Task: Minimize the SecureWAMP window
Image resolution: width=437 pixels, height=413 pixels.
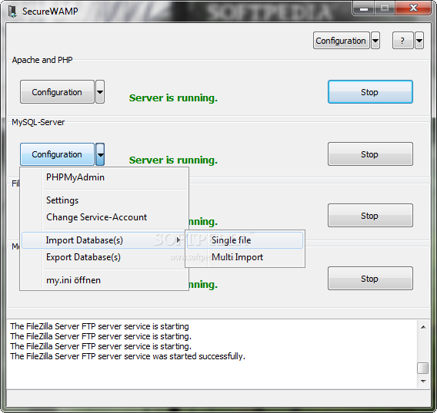Action: pyautogui.click(x=363, y=8)
